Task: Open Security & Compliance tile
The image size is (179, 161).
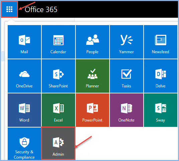Action: [24, 144]
